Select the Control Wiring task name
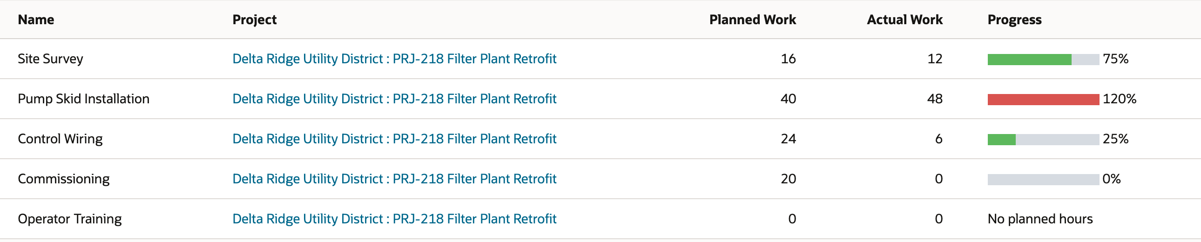The width and height of the screenshot is (1201, 242). [60, 139]
